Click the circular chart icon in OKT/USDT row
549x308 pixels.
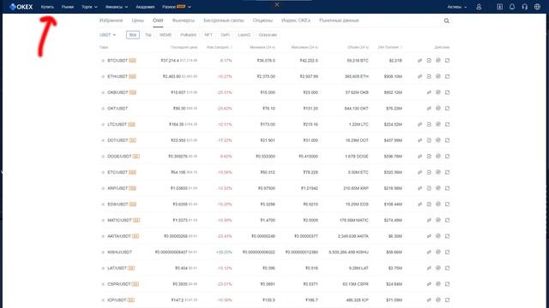[x=438, y=109]
